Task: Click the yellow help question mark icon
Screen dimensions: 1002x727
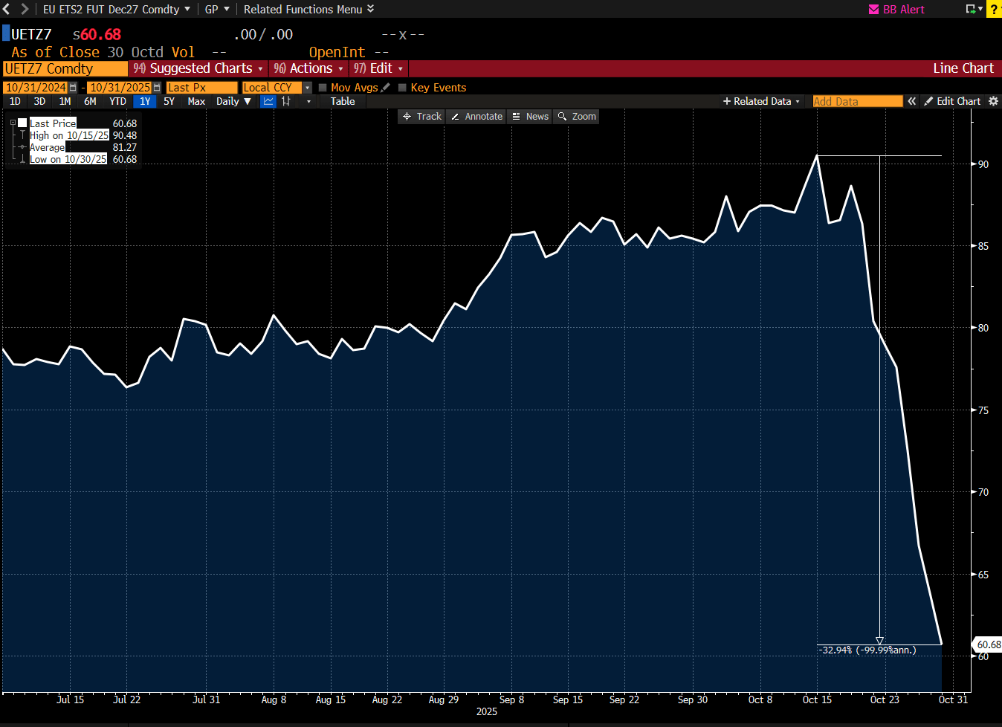Action: point(995,9)
